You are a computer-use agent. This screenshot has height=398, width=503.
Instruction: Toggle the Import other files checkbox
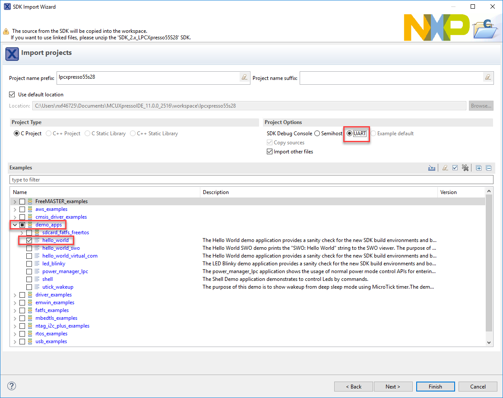(270, 152)
